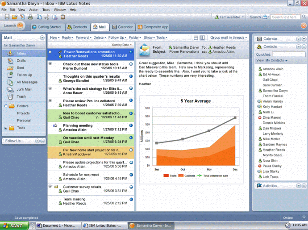
Task: Toggle read mark on Customer survey results
Action: pyautogui.click(x=131, y=187)
